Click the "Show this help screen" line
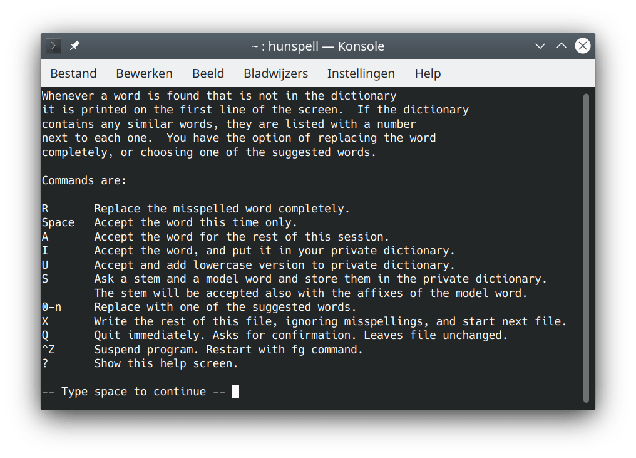Screen dimensions: 636x458 coord(166,363)
